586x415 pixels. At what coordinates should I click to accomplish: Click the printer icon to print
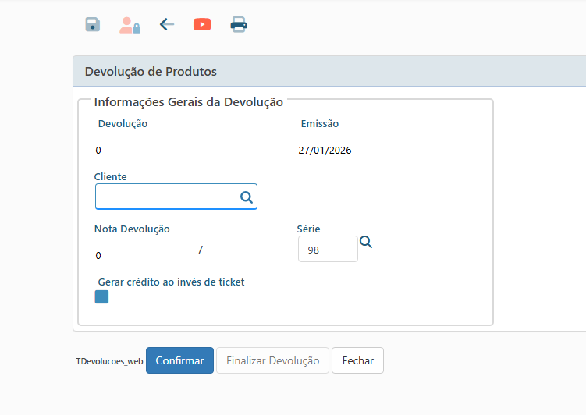pyautogui.click(x=239, y=25)
